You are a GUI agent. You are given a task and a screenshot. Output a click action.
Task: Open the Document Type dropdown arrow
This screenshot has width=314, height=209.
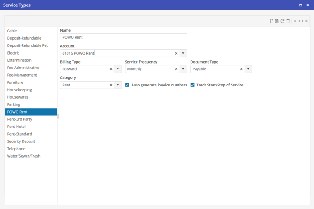tap(248, 69)
